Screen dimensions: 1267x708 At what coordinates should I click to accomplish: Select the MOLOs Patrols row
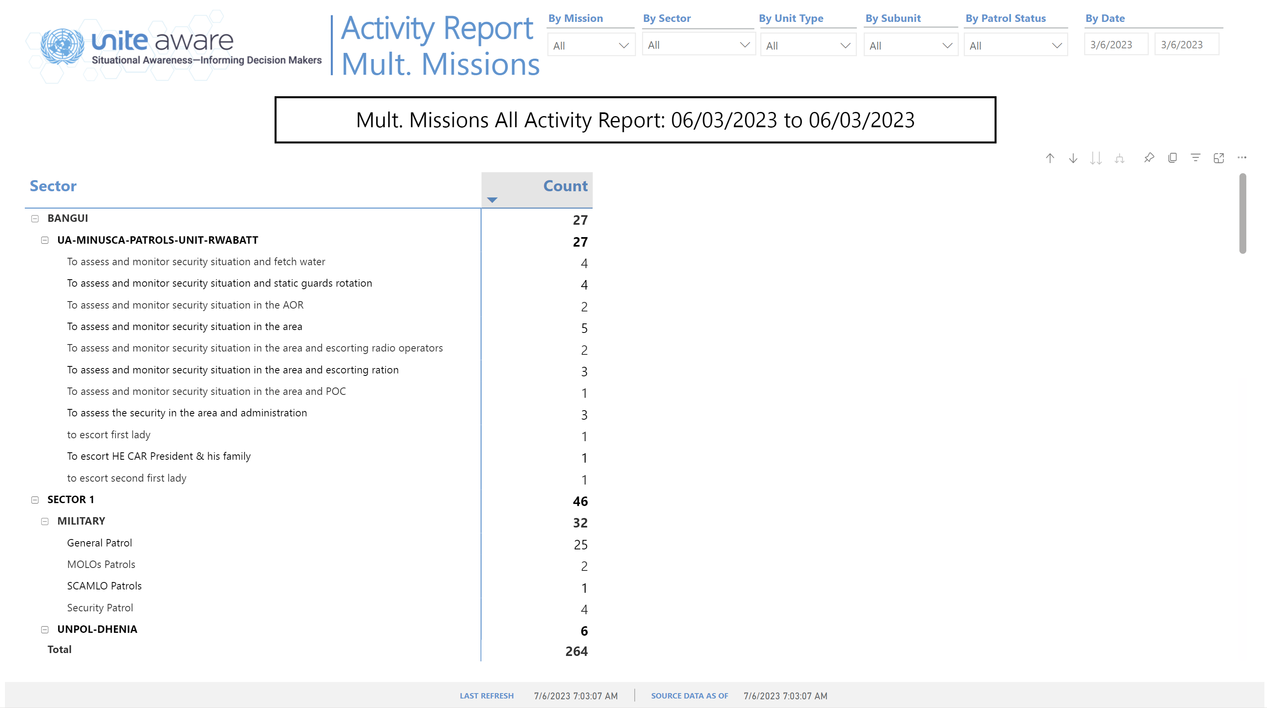pos(308,565)
